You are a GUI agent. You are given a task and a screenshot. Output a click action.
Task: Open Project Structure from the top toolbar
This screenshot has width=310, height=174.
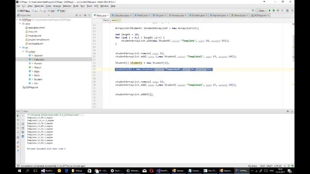coord(287,11)
